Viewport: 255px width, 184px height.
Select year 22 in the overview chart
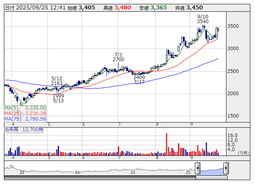[x=22, y=172]
